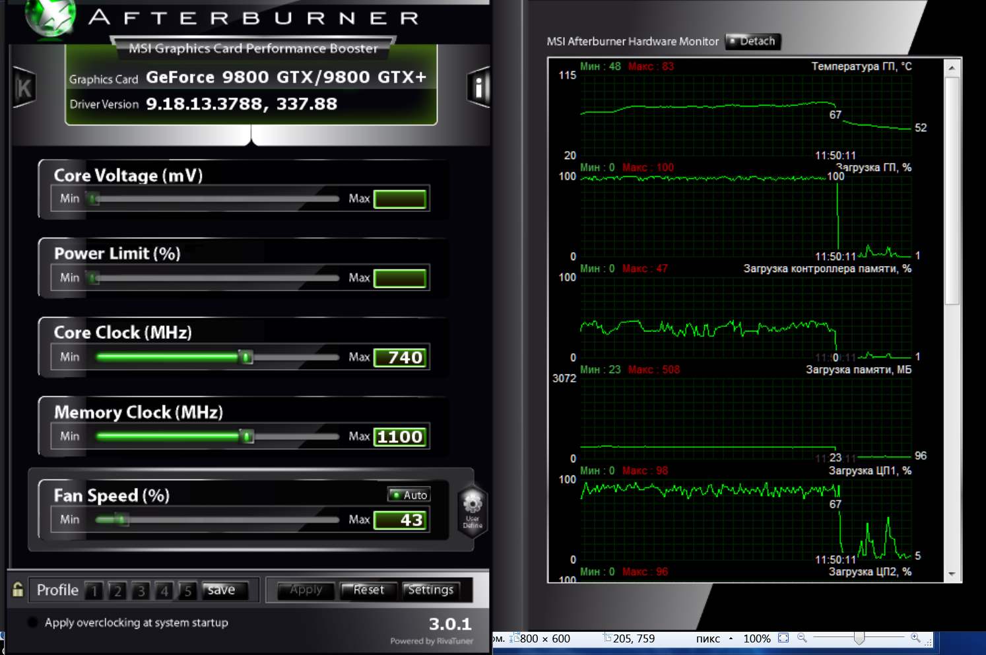Click the MSI Afterburner Hardware Monitor title
Screen dimensions: 986x655
pos(632,41)
